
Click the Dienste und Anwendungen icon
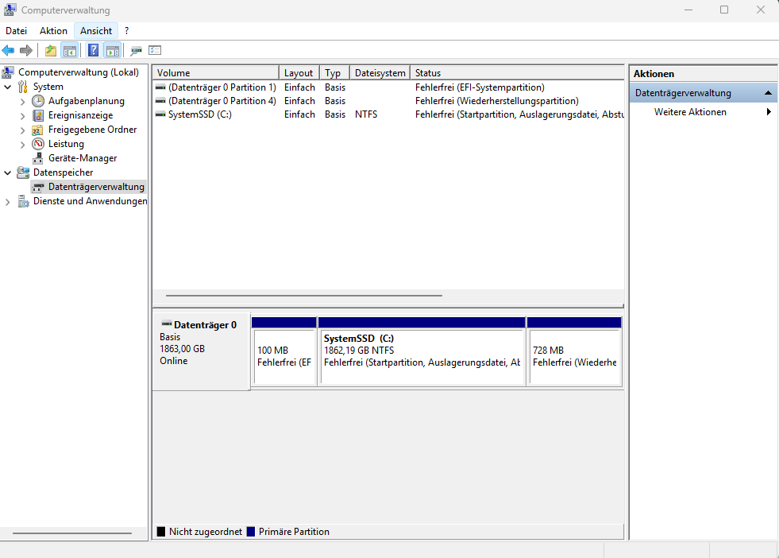coord(23,201)
